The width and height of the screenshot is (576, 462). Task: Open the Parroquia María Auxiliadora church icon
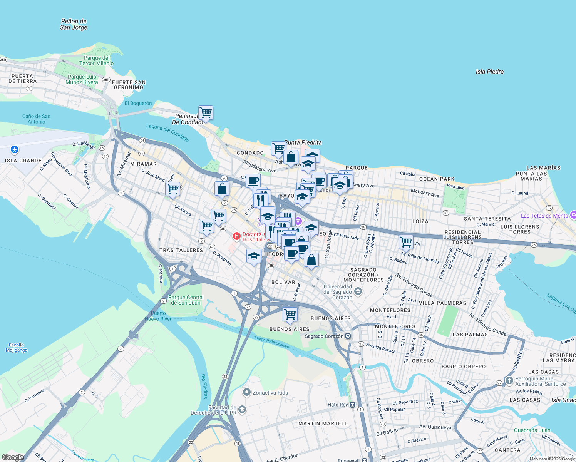[509, 381]
